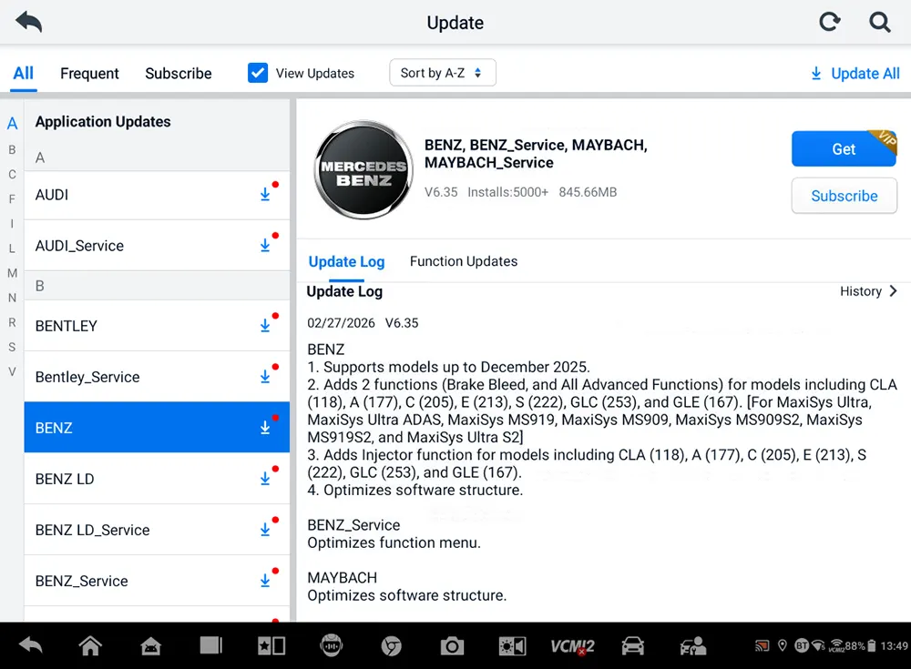Jump to letter S in index
Viewport: 911px width, 669px height.
(12, 348)
